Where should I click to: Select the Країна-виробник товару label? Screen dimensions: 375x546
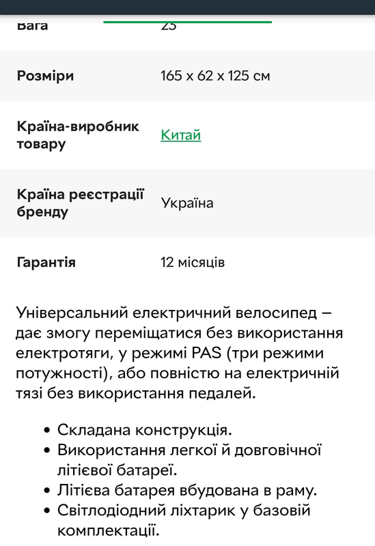click(x=78, y=134)
